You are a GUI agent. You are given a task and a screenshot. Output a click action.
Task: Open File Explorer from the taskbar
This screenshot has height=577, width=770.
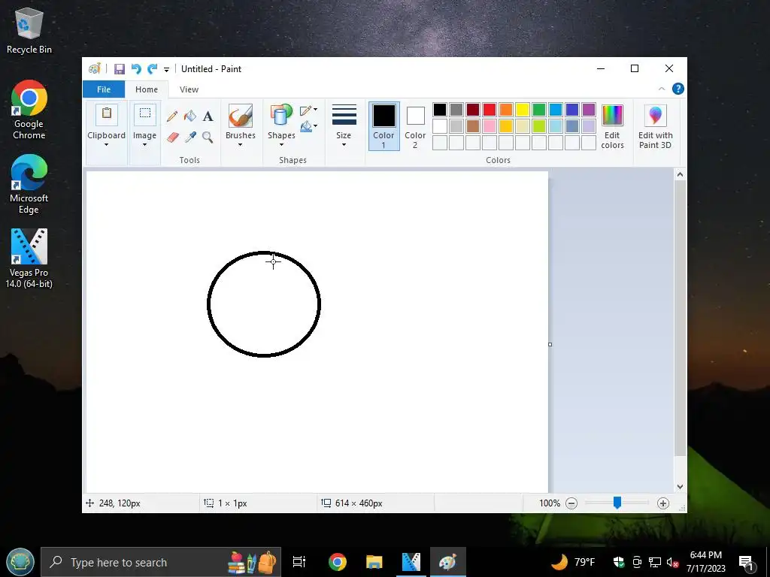374,562
